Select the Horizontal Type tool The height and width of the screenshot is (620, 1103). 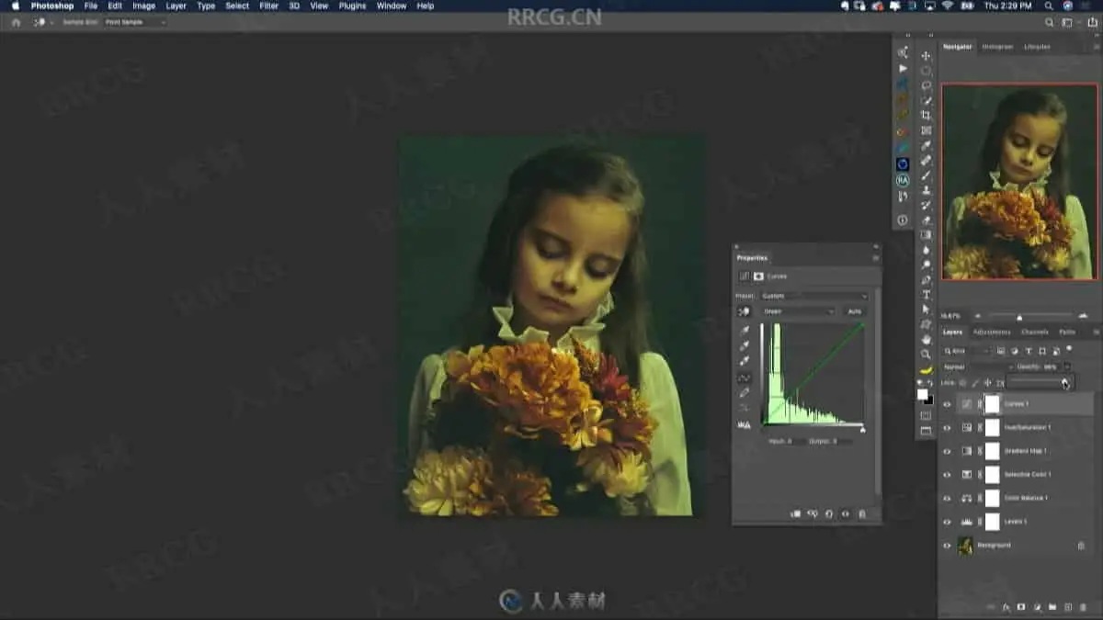[x=926, y=295]
